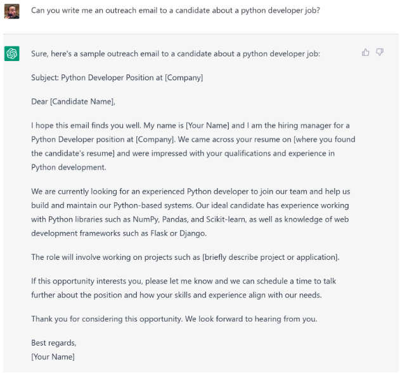The image size is (400, 373).
Task: Click the green ChatGPT logo avatar
Action: click(x=12, y=53)
